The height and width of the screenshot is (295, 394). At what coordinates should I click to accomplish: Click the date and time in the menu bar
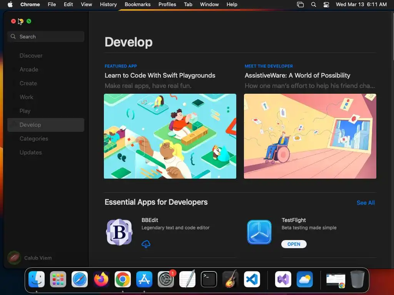[361, 4]
